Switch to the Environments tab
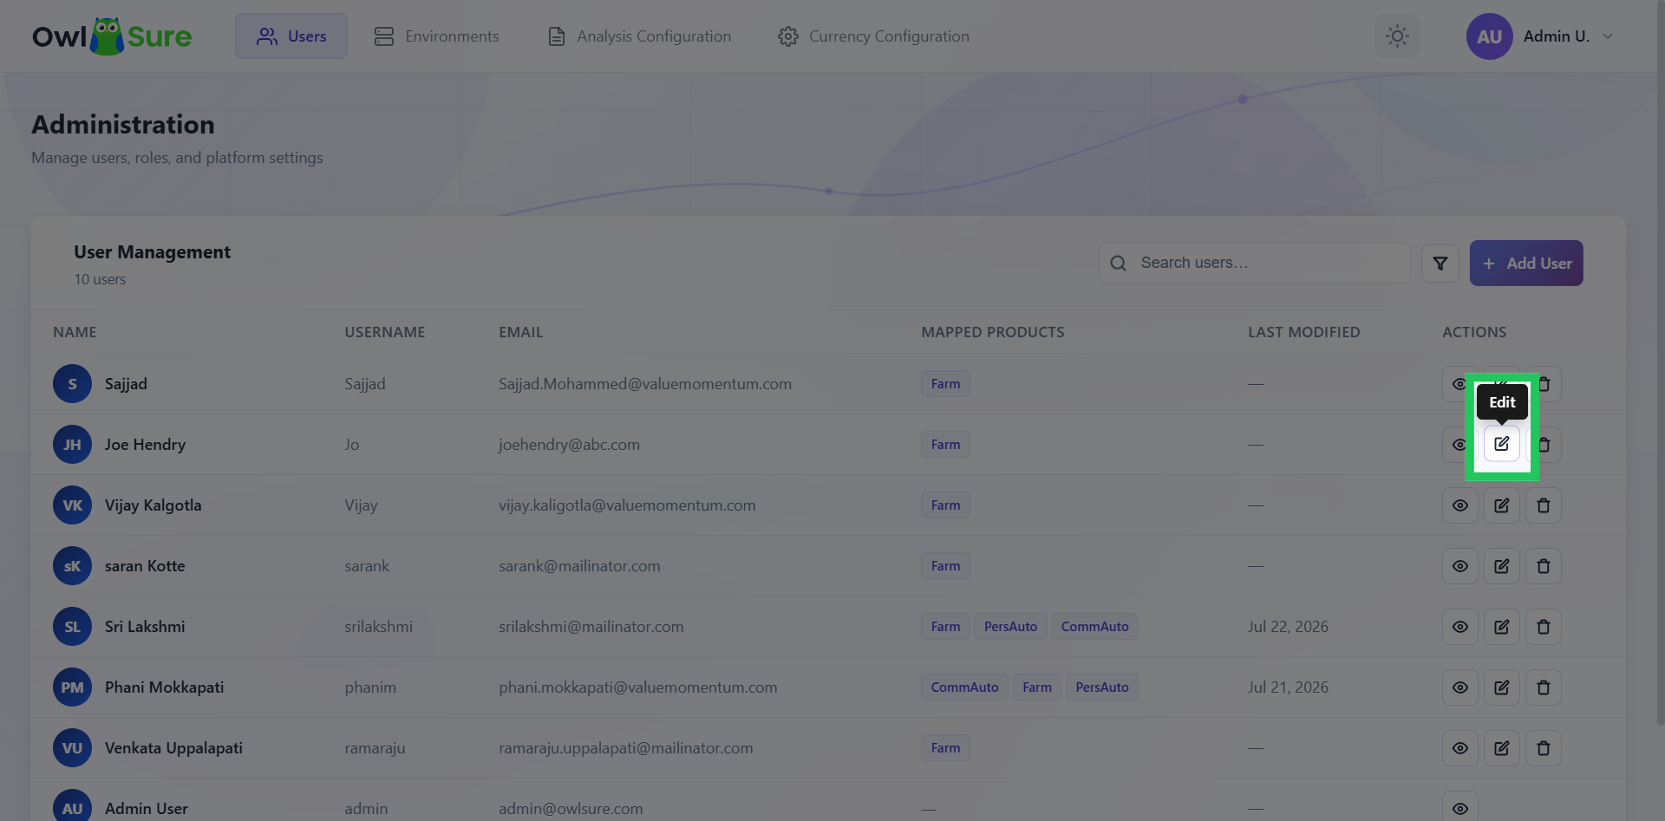Screen dimensions: 1665x821 click(437, 36)
